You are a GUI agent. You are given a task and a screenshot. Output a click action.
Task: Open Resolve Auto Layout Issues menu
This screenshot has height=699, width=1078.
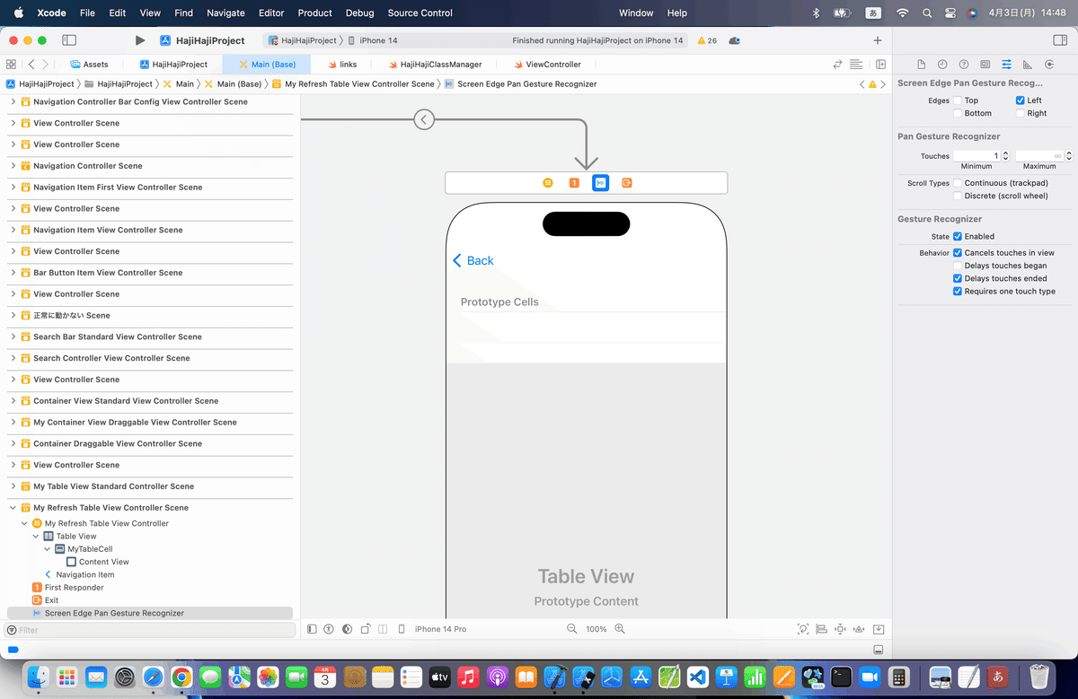[x=859, y=629]
